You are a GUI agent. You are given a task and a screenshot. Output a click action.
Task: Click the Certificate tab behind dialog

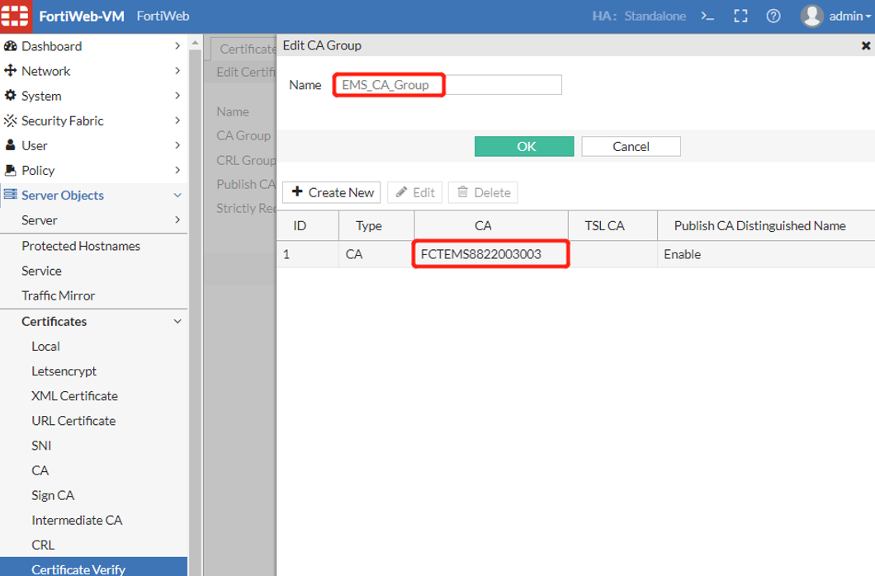244,49
